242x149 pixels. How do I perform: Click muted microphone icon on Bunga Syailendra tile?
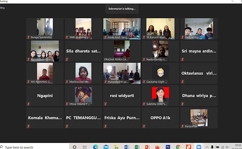29,37
